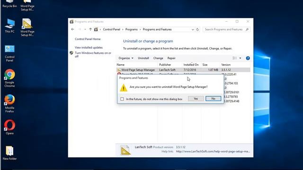The width and height of the screenshot is (303, 170).
Task: Minimize the Programs and Features window
Action: click(226, 21)
